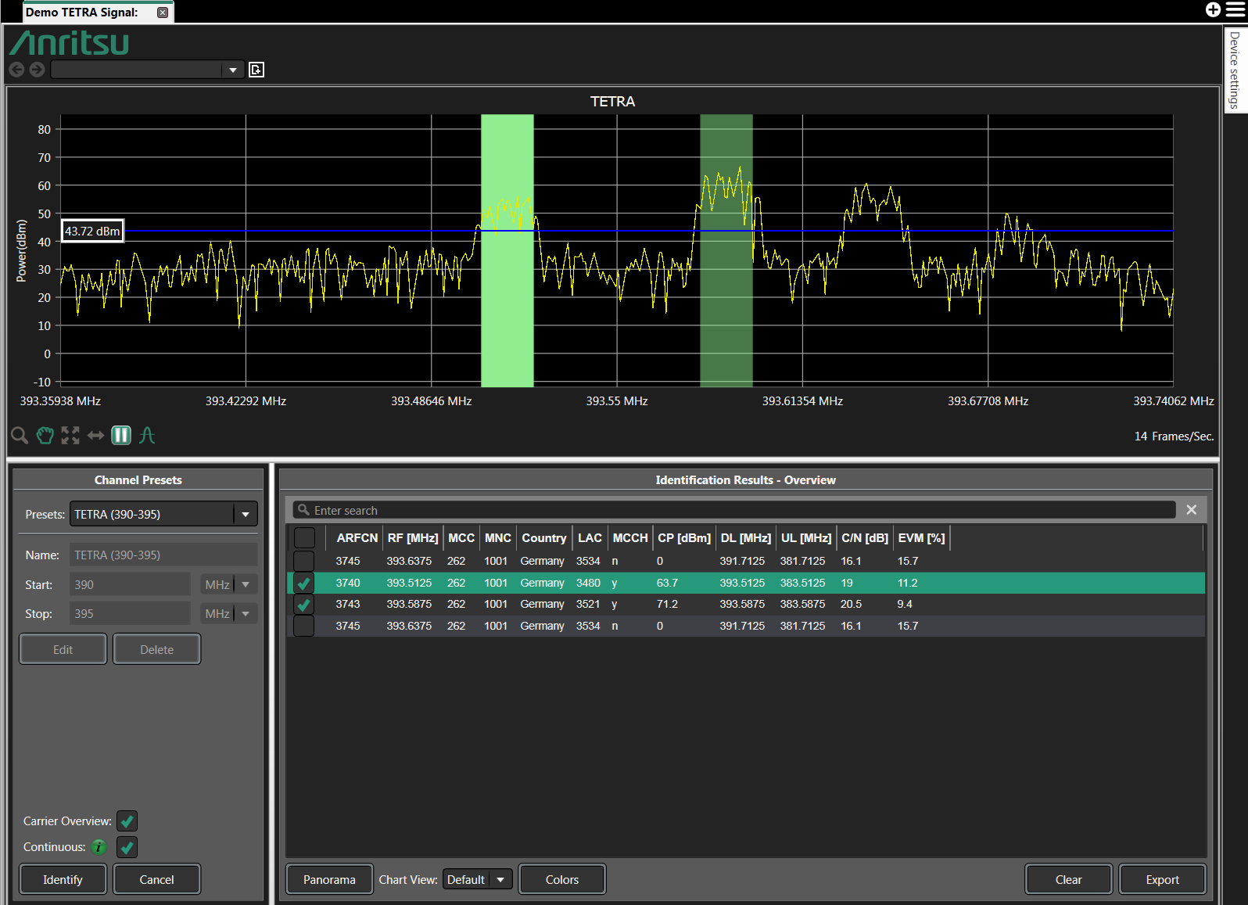Click the fit-to-view arrows icon
The height and width of the screenshot is (905, 1248).
(x=70, y=436)
